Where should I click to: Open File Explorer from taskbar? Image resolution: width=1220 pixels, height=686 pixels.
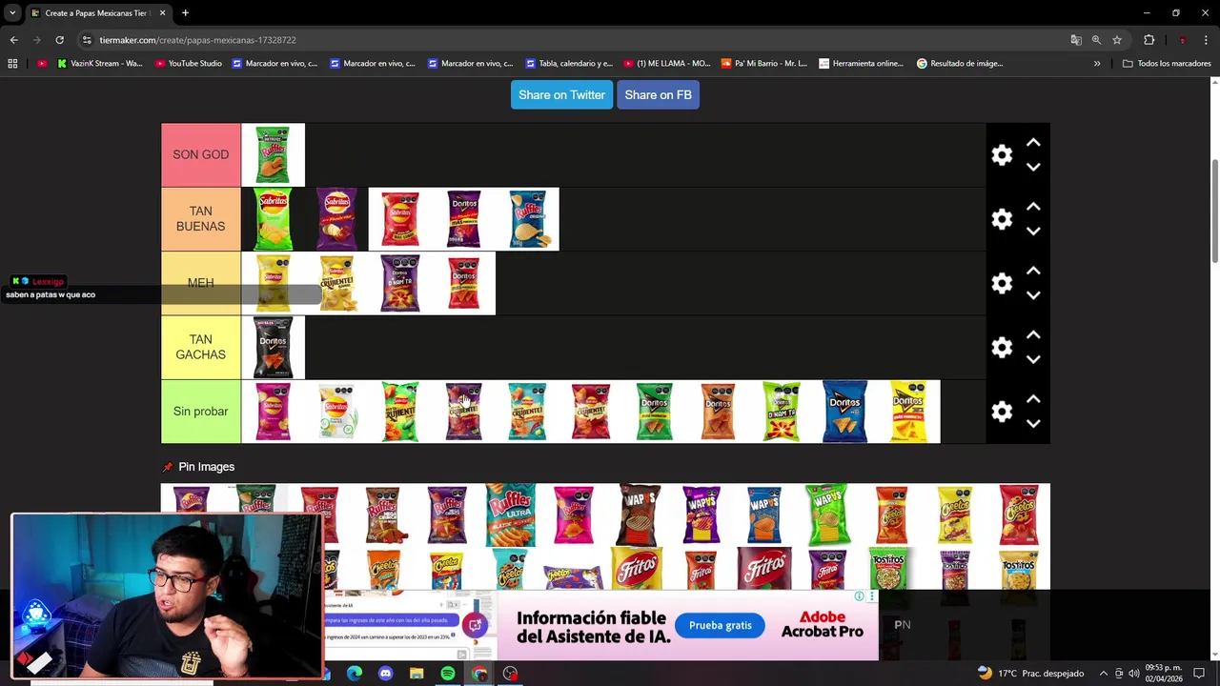(x=417, y=674)
